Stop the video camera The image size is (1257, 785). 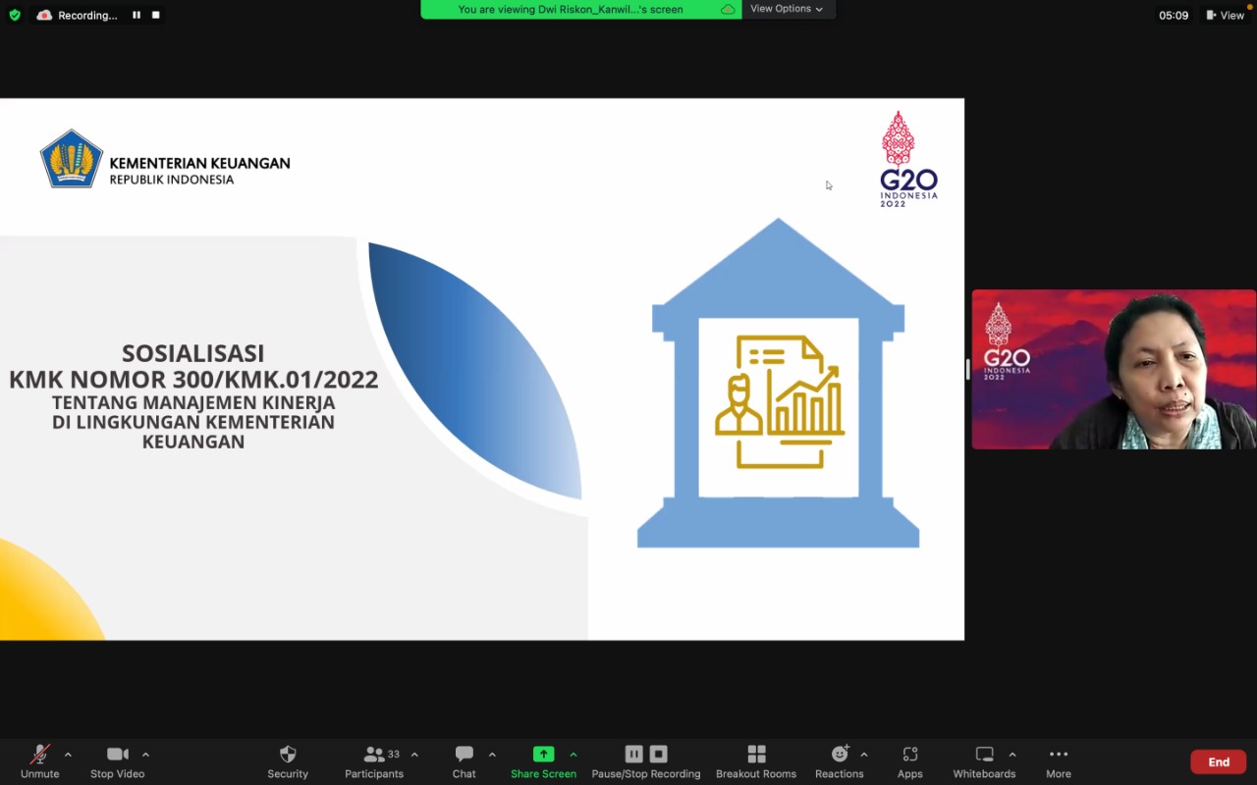point(117,755)
